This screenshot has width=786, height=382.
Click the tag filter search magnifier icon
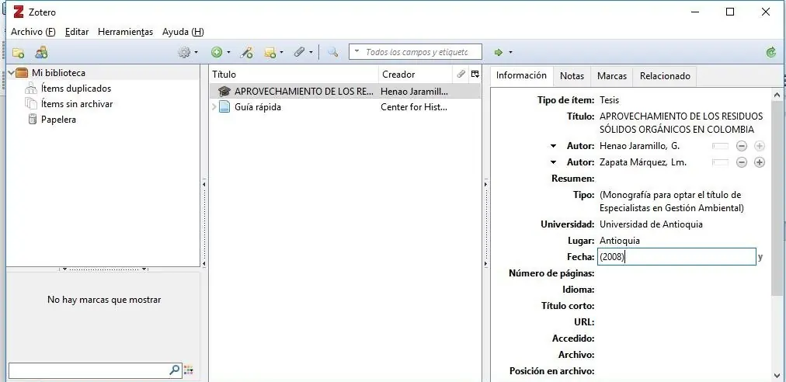(174, 370)
